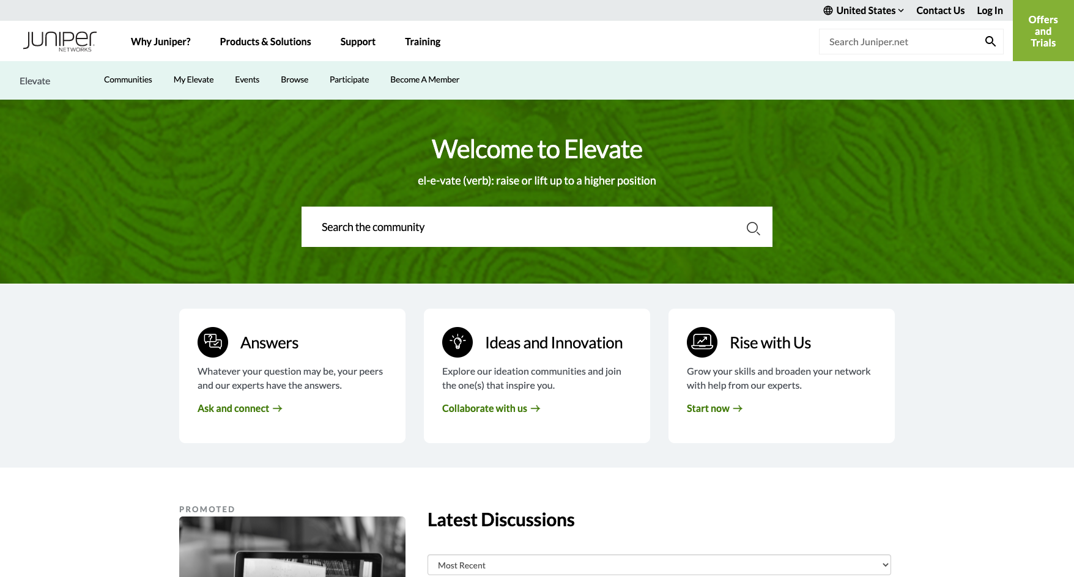Focus the Search the community field
This screenshot has width=1074, height=577.
(537, 227)
